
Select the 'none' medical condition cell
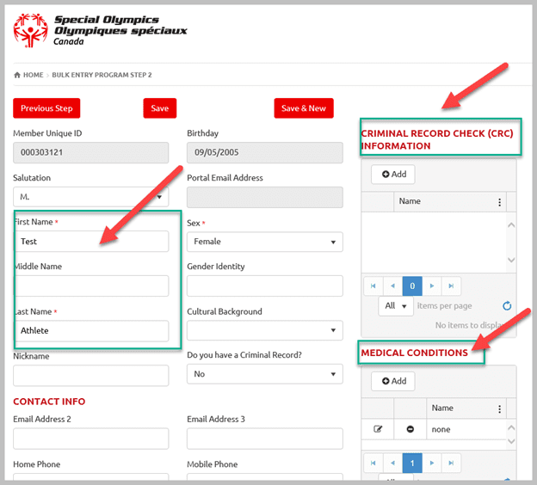[x=466, y=429]
